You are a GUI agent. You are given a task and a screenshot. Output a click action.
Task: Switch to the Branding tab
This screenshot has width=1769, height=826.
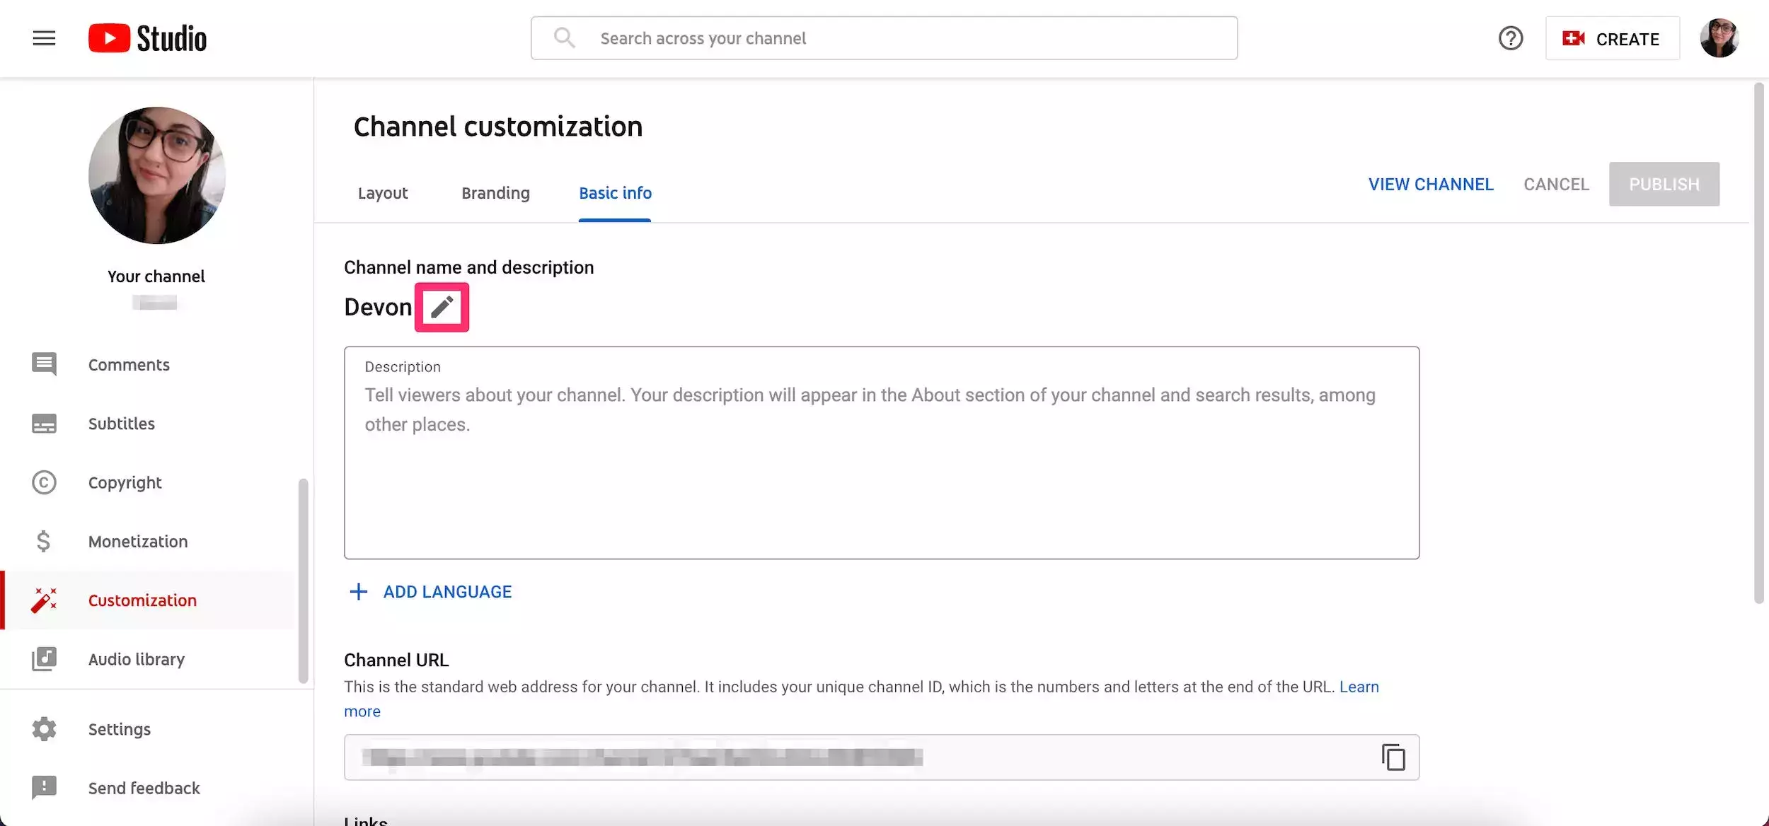495,193
